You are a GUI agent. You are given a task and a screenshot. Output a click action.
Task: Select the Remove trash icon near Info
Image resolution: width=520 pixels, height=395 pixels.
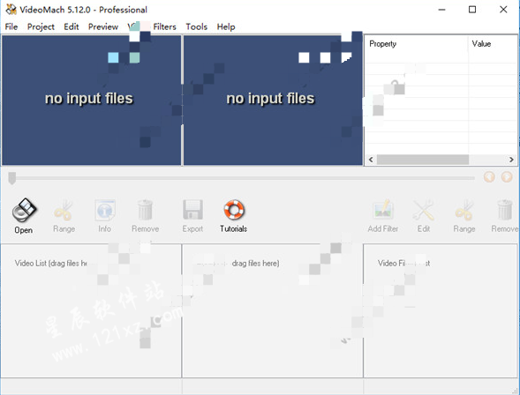(146, 211)
